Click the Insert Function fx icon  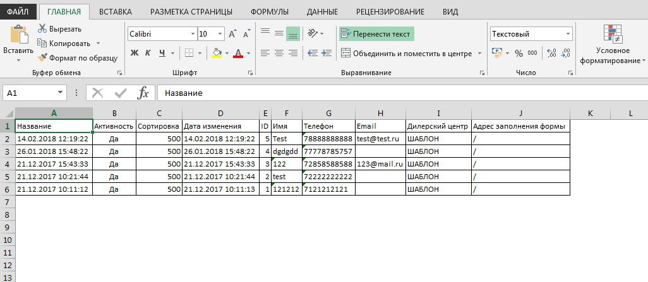pyautogui.click(x=143, y=93)
